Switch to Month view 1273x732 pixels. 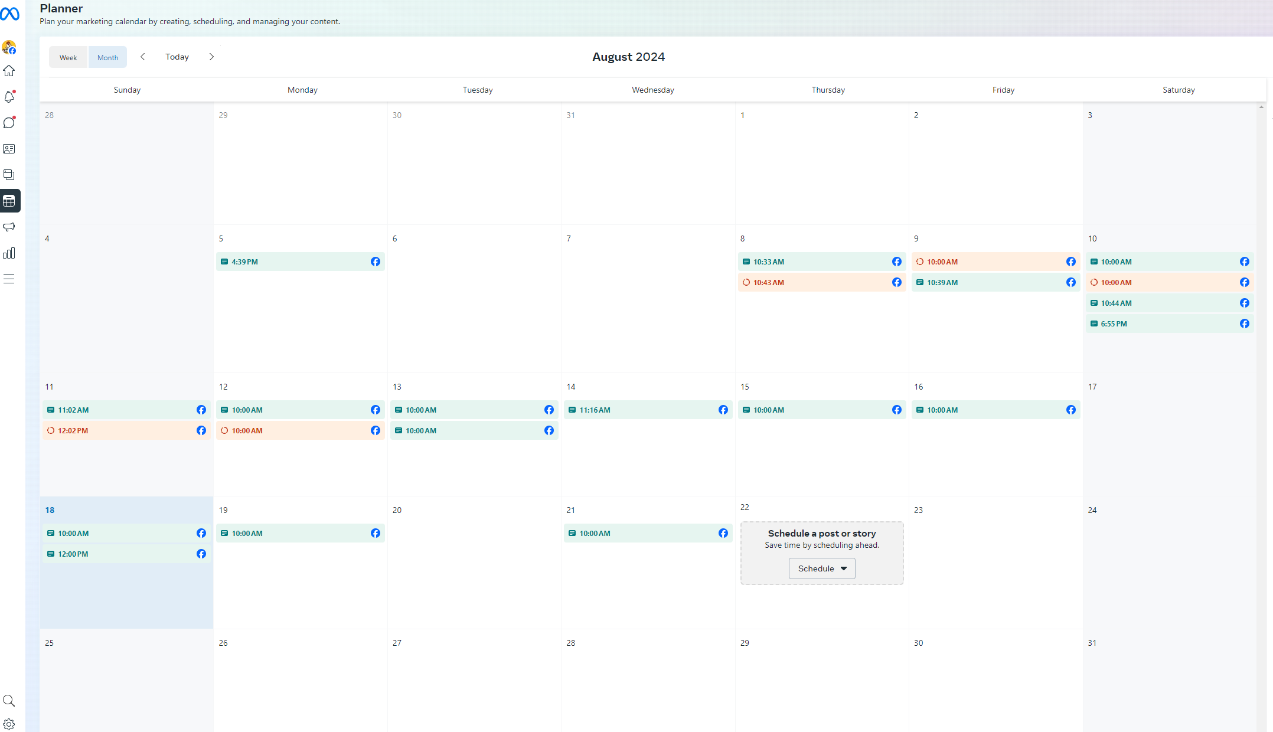click(107, 57)
